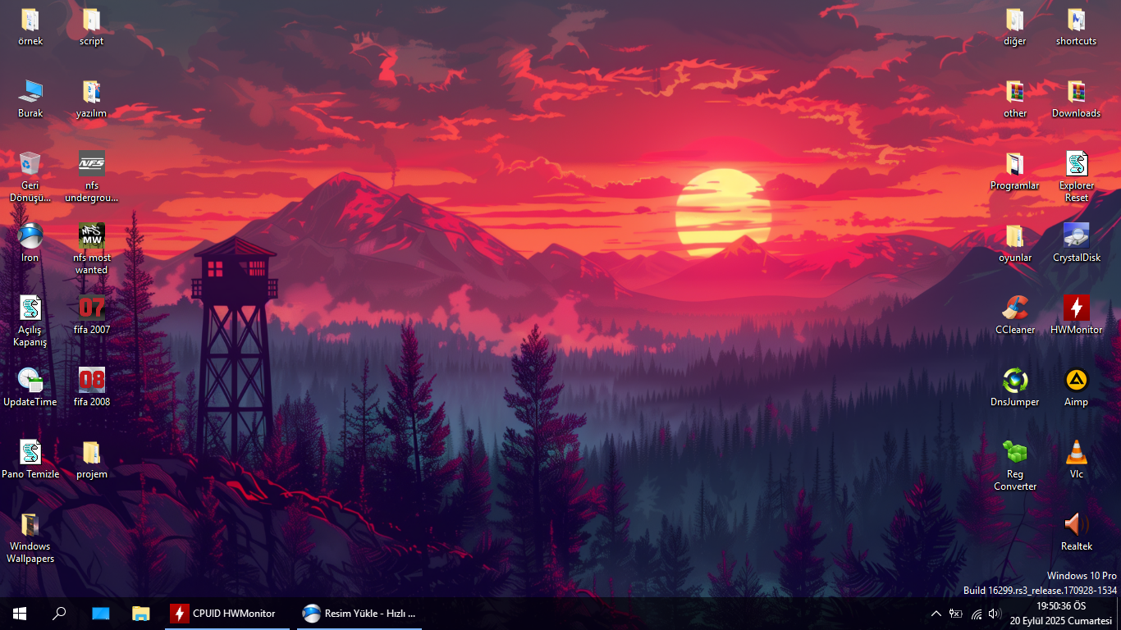This screenshot has height=630, width=1121.
Task: Open taskbar search magnifier
Action: 59,614
